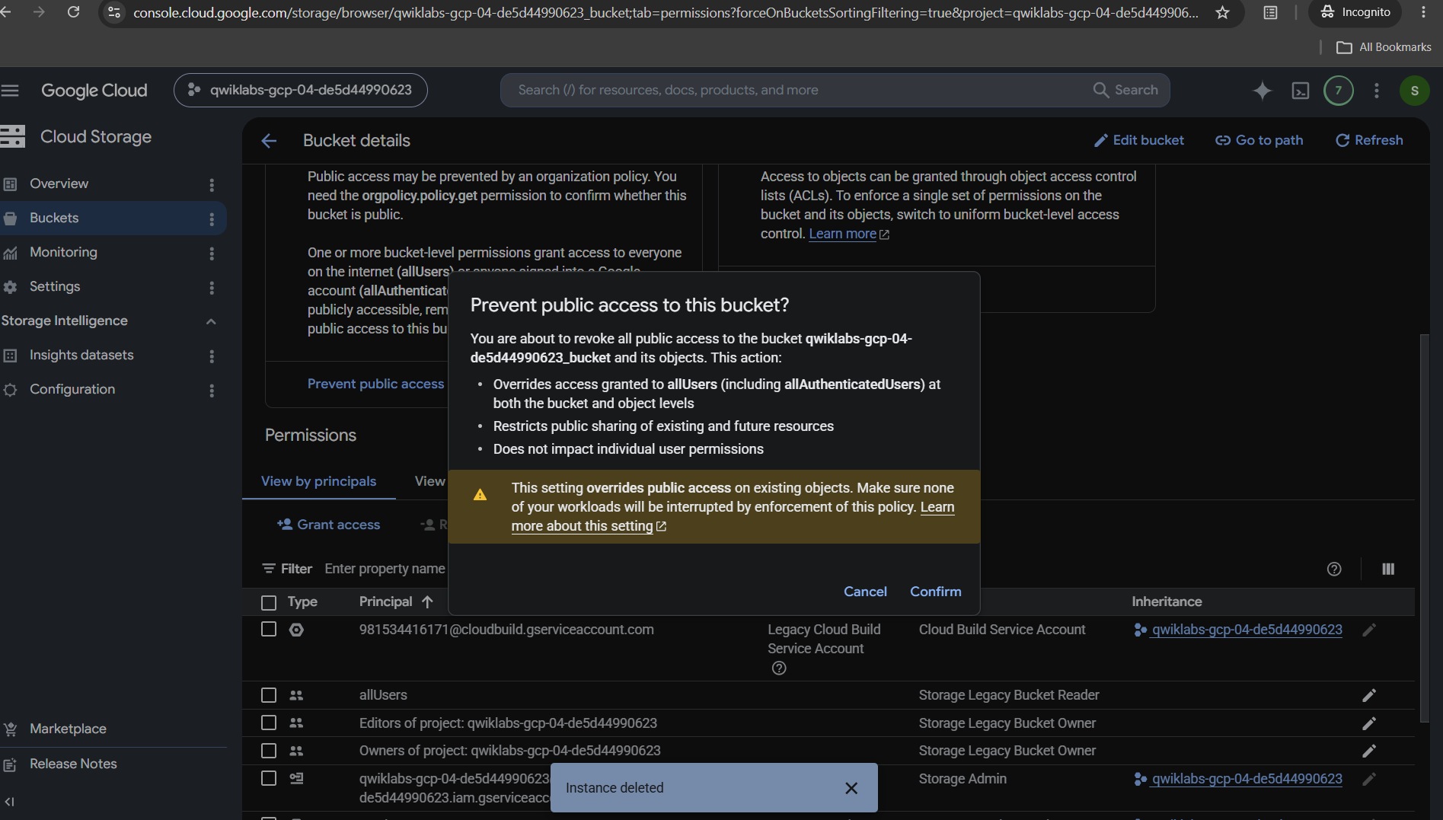Open the permissions table help question icon
The image size is (1443, 820).
point(1333,569)
